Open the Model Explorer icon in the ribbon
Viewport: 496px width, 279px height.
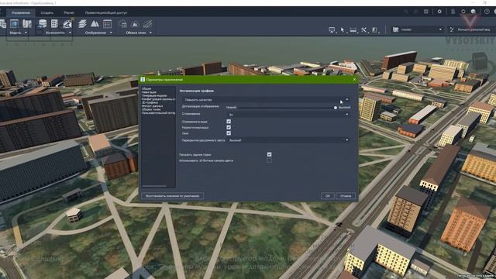[x=14, y=24]
